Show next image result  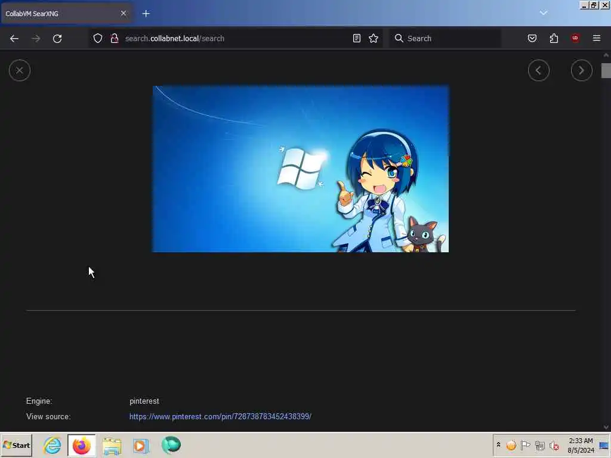click(x=581, y=70)
